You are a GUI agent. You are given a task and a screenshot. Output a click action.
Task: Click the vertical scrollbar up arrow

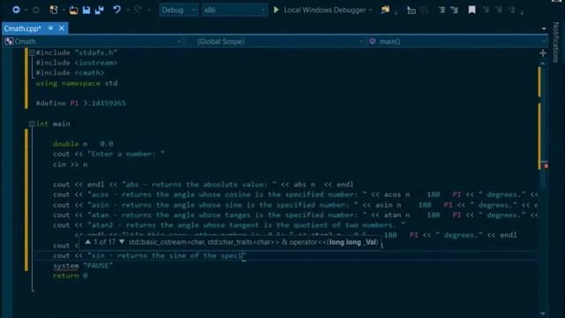click(543, 64)
